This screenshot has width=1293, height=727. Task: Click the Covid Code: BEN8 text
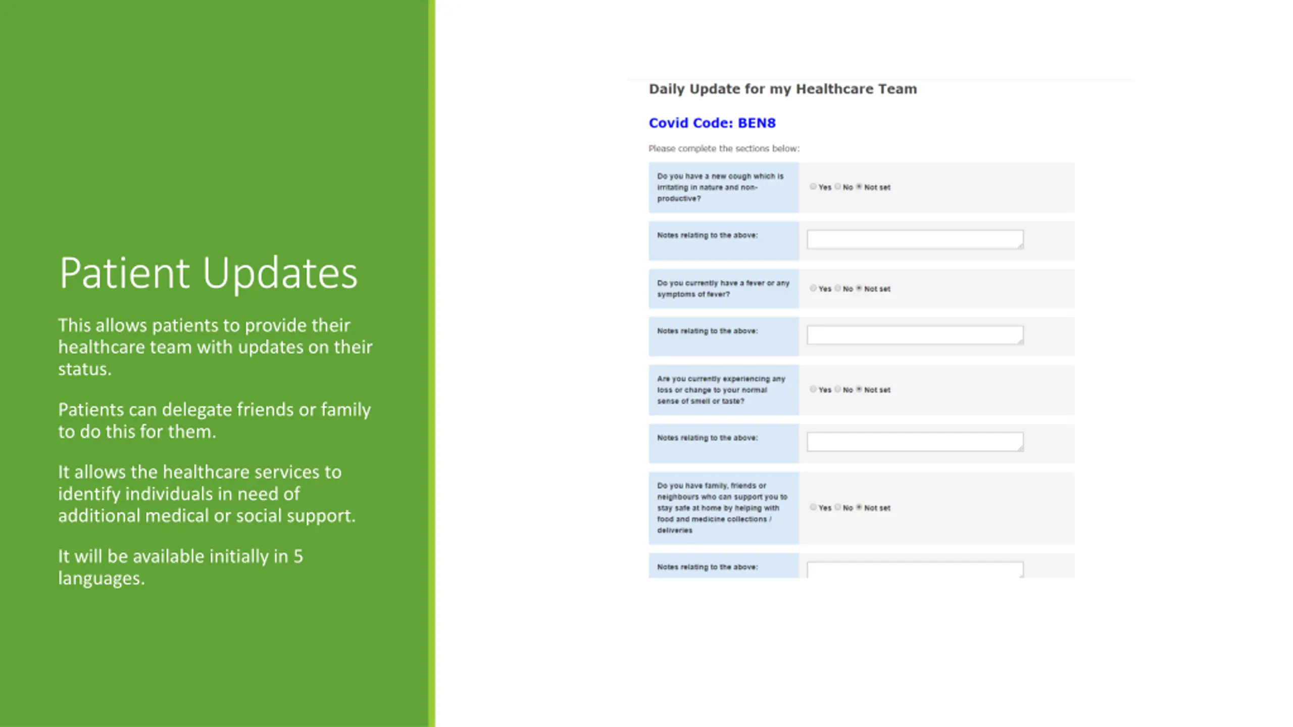tap(712, 123)
